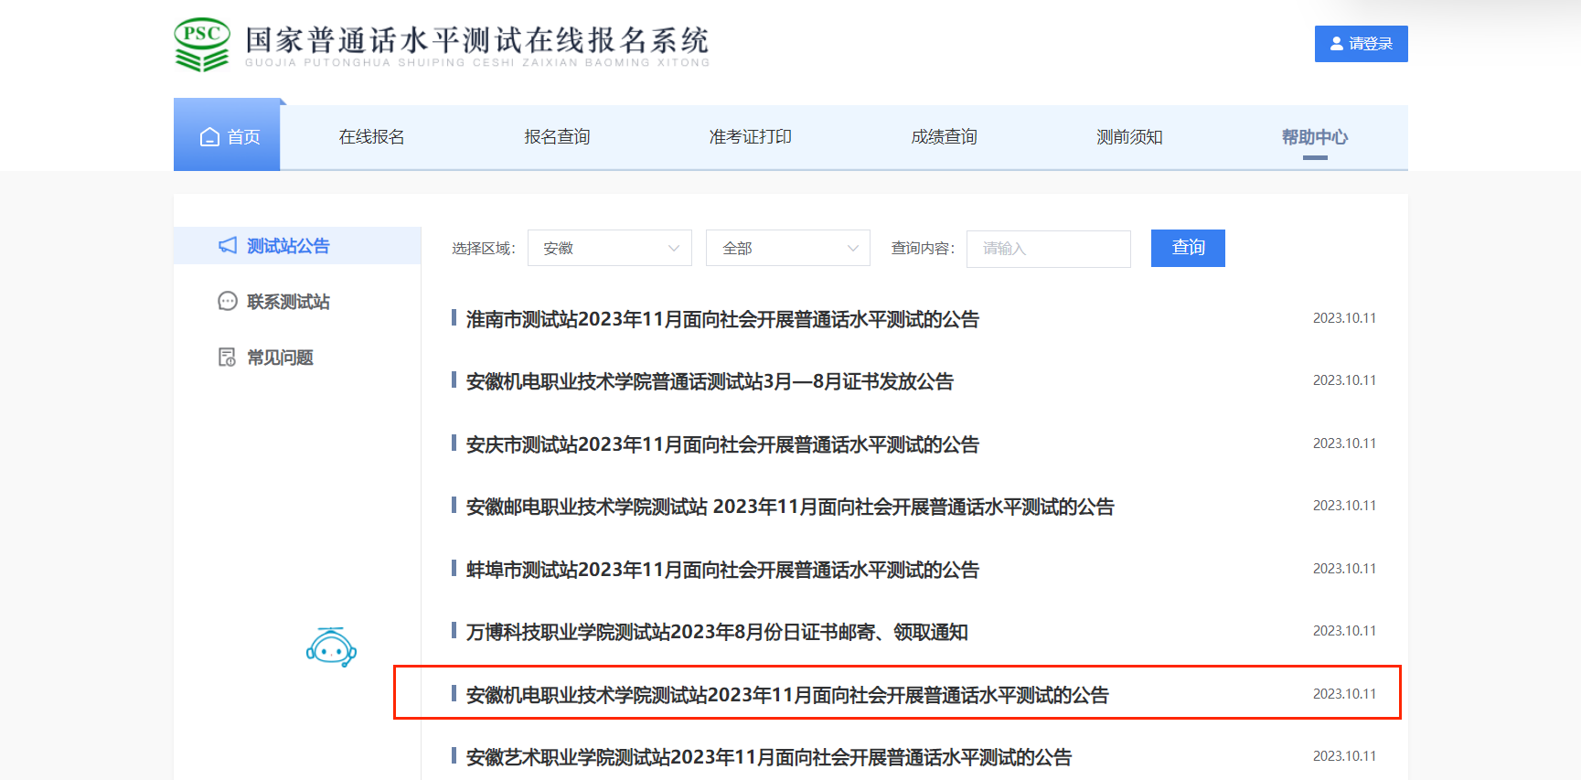Switch to 帮助中心 tab
Viewport: 1581px width, 780px height.
click(x=1314, y=137)
